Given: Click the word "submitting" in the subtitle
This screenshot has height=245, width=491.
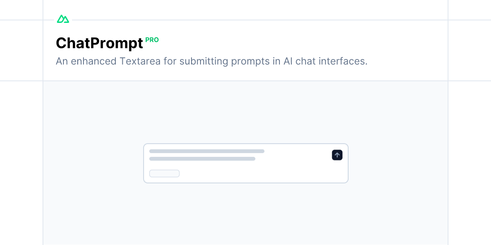Looking at the screenshot, I should (204, 61).
